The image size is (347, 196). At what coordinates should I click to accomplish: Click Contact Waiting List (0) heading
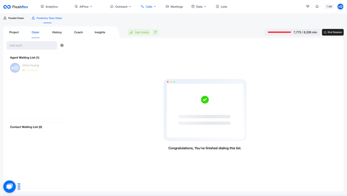pyautogui.click(x=26, y=127)
